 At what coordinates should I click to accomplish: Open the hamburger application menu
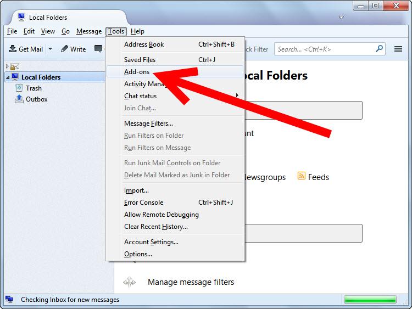398,49
